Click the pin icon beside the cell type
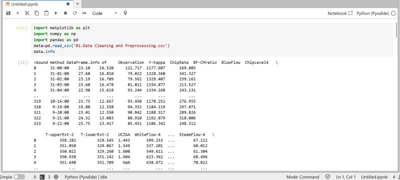400x180 pixels. 125,13
